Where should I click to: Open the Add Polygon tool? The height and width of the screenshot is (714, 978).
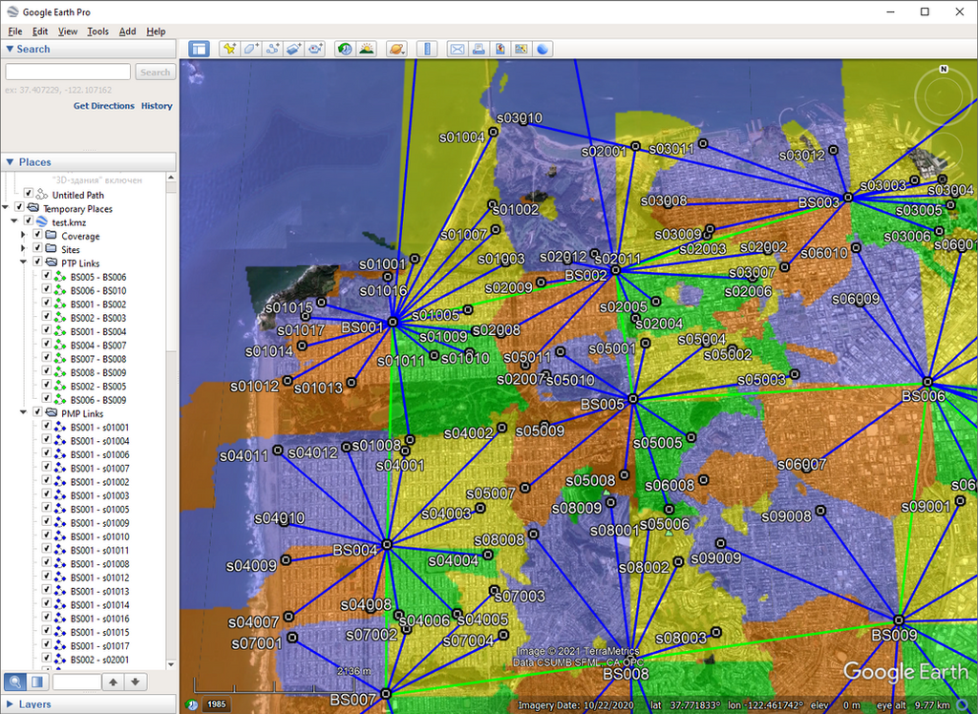coord(251,48)
